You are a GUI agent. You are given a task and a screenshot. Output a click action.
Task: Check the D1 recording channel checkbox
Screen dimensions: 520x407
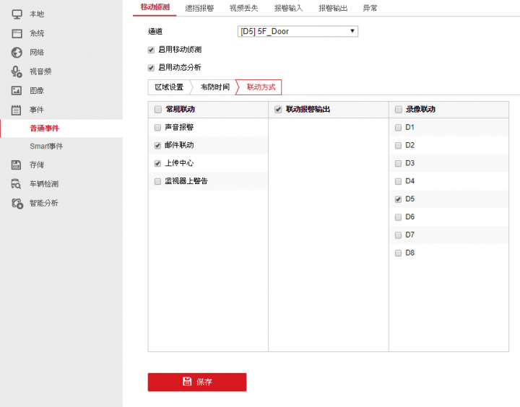pos(398,128)
